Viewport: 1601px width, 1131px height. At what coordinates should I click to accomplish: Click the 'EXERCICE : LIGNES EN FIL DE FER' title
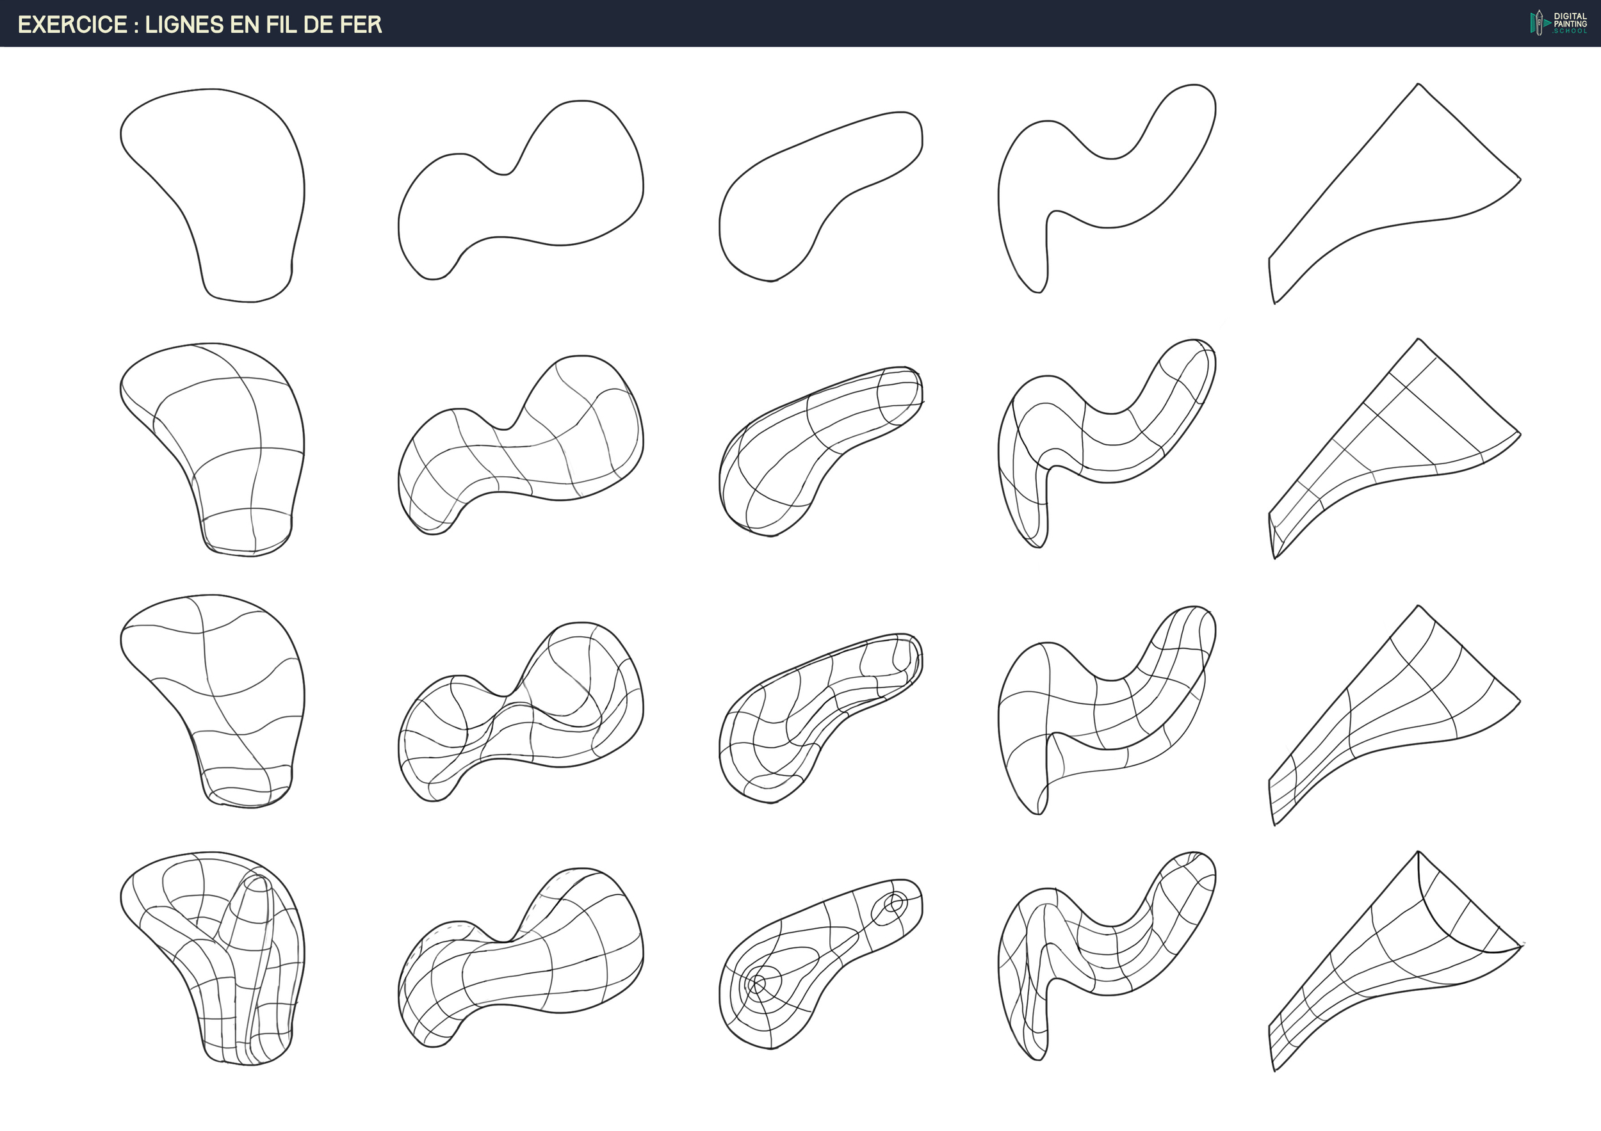[x=199, y=24]
